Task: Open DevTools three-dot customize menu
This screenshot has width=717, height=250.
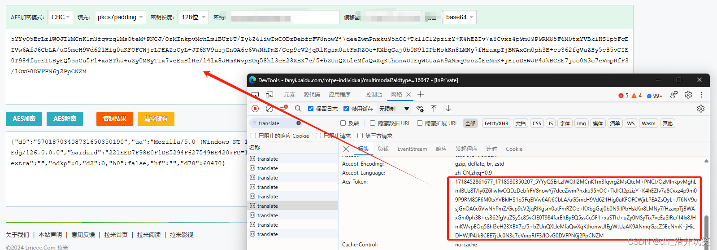Action: pos(702,95)
